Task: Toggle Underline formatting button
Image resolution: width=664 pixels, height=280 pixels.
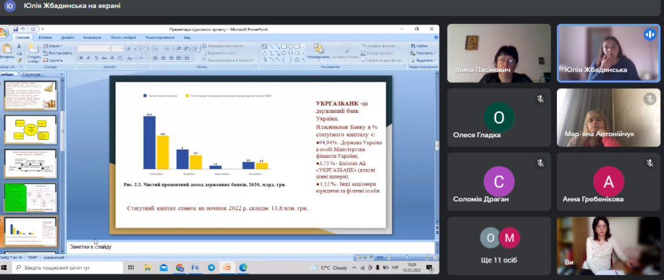Action: point(96,58)
